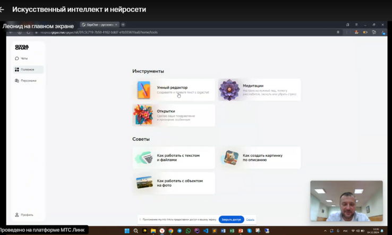Open Skype from the taskbar
This screenshot has height=235, width=392.
pos(250,231)
